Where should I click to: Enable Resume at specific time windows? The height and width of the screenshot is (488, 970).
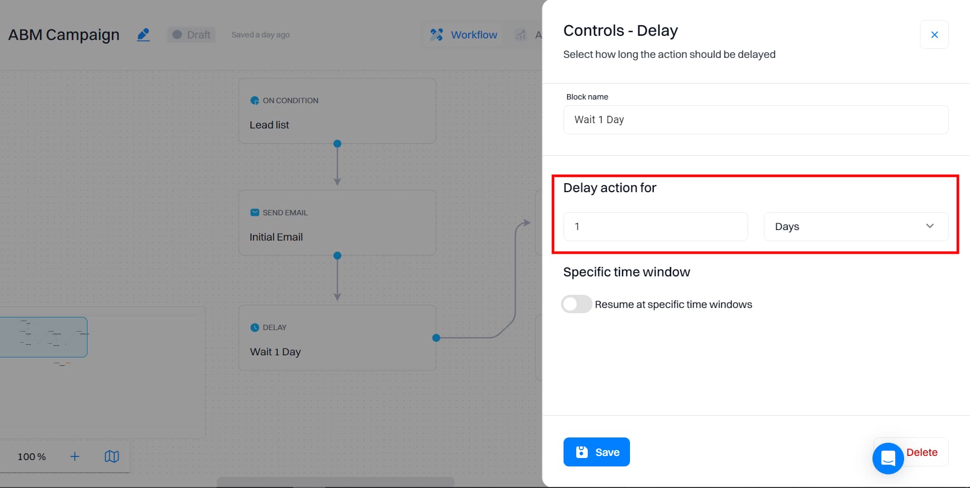tap(576, 304)
